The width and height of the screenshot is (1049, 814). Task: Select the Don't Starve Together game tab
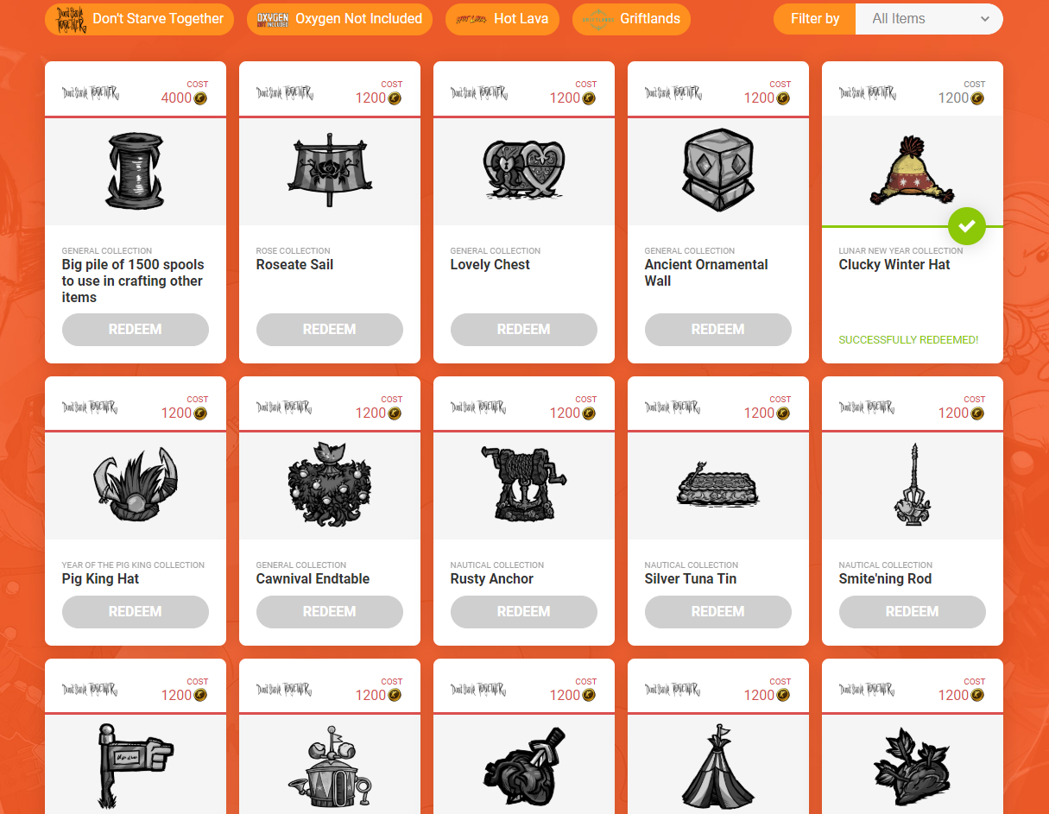139,19
